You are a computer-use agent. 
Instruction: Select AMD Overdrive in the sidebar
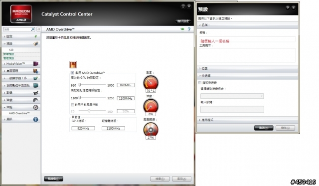19,113
